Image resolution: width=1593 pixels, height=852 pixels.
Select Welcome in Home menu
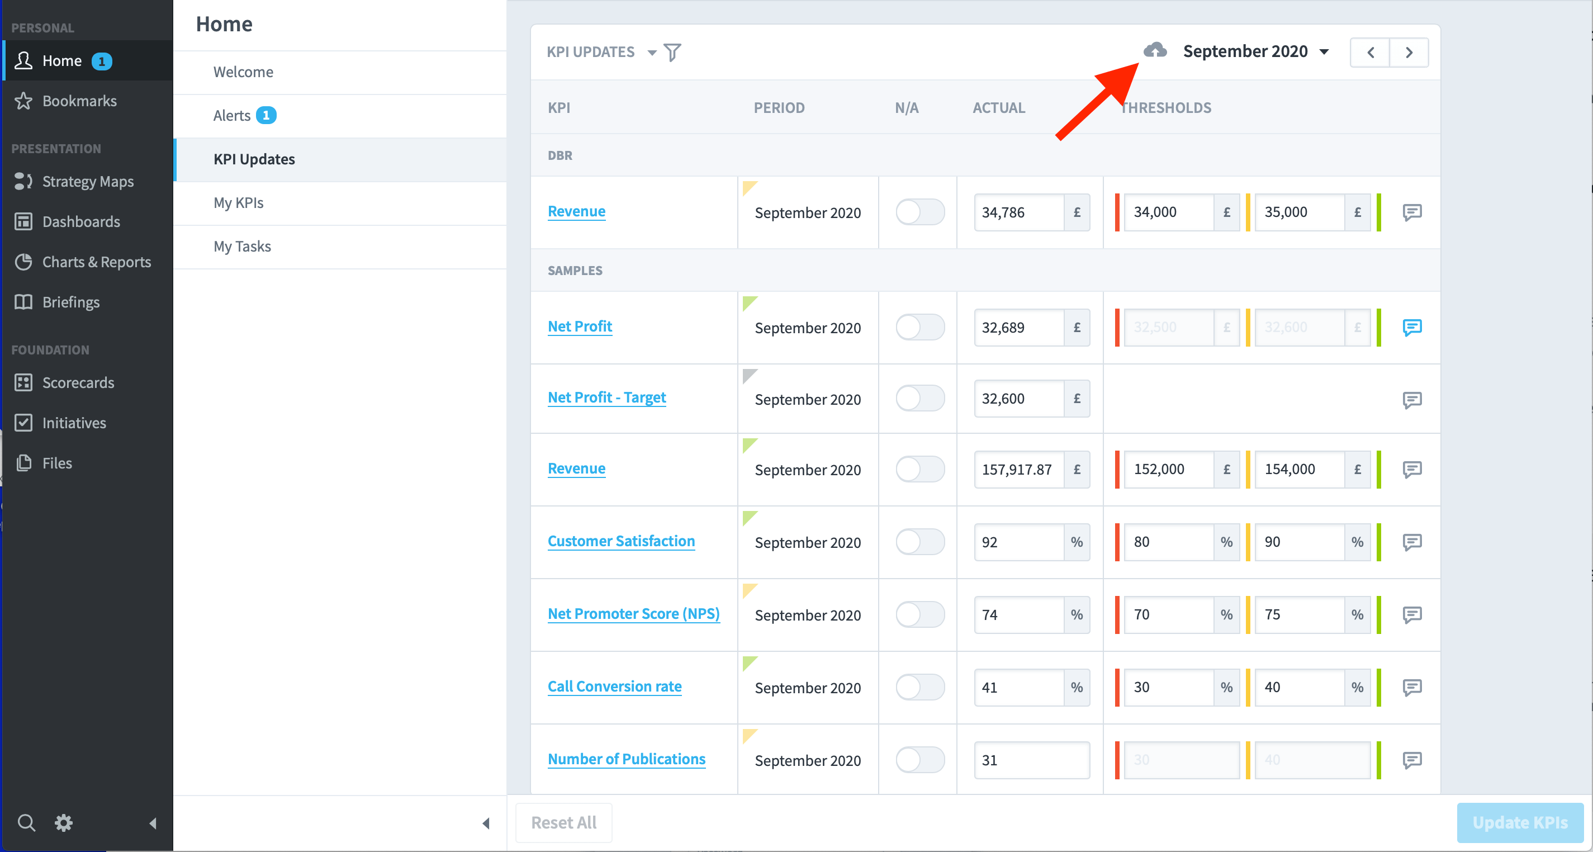pyautogui.click(x=340, y=72)
